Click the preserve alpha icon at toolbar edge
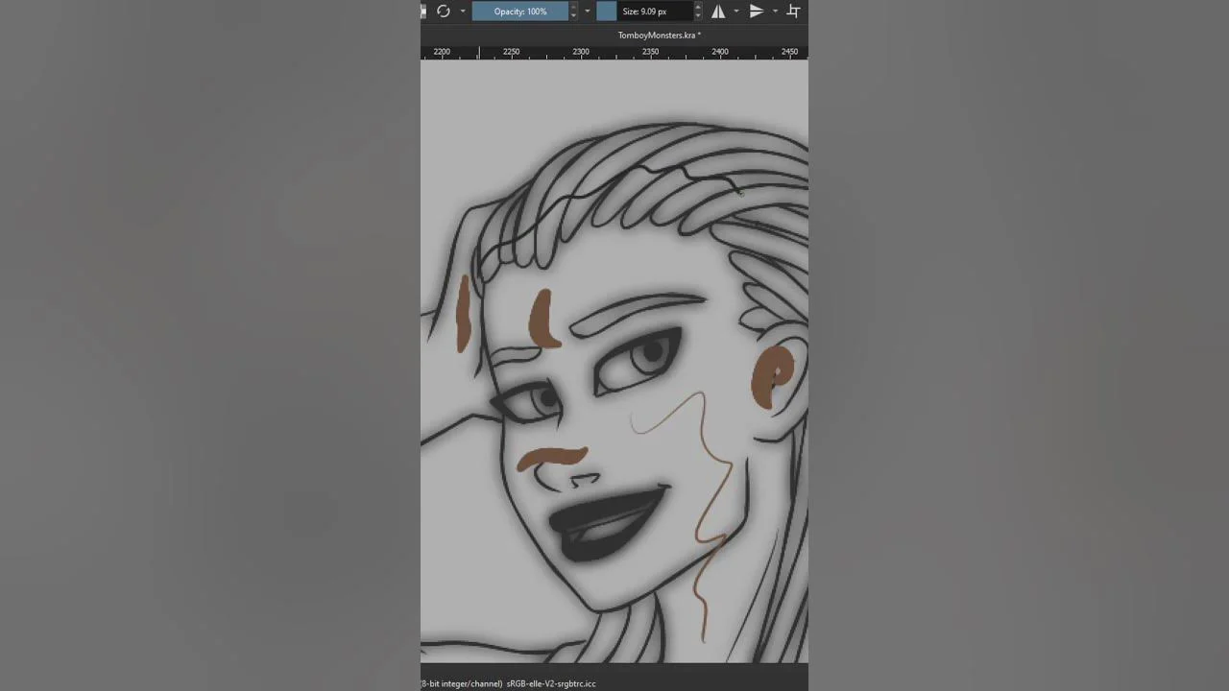 tap(423, 12)
